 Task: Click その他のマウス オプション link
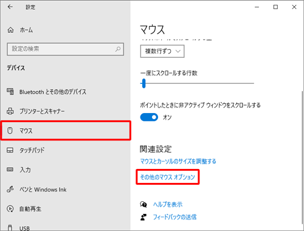click(167, 177)
